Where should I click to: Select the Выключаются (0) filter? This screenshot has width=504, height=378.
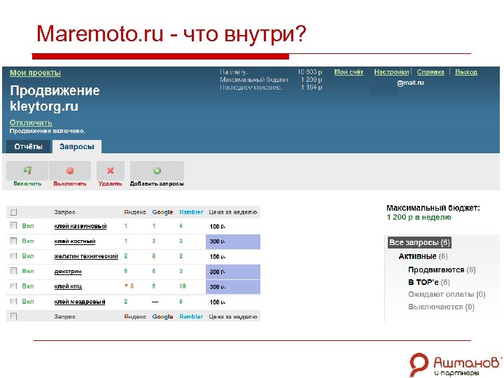441,307
